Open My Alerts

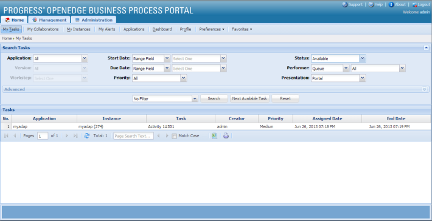[x=107, y=29]
